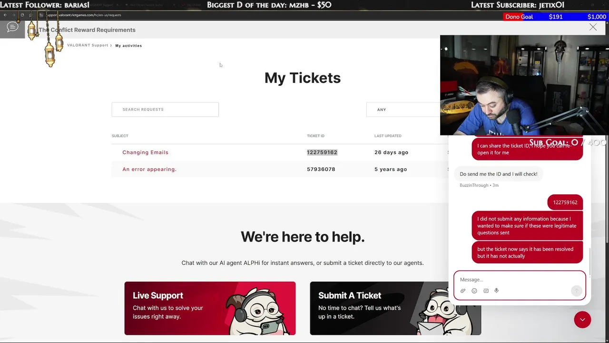Minimize chat with the red chevron button
The width and height of the screenshot is (609, 343).
coord(582,320)
